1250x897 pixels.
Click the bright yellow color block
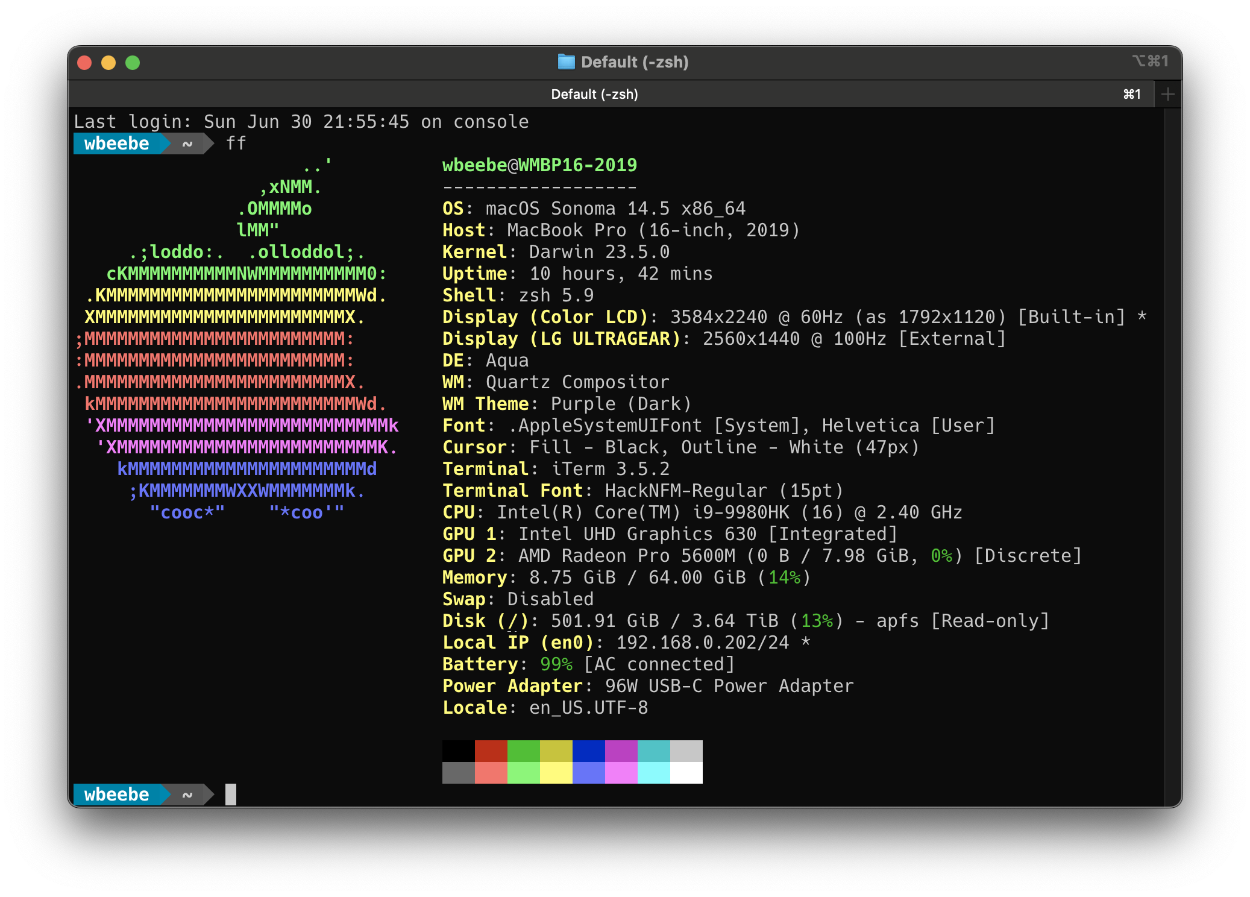coord(556,773)
